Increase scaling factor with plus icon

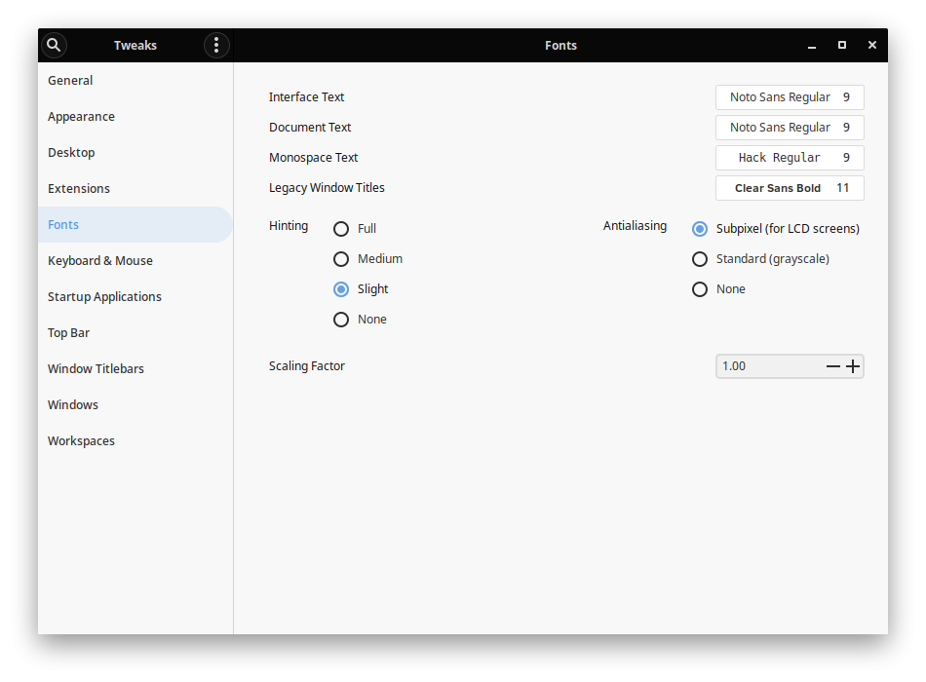(853, 366)
